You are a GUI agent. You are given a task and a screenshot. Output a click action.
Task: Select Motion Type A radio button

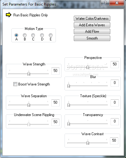click(16, 35)
